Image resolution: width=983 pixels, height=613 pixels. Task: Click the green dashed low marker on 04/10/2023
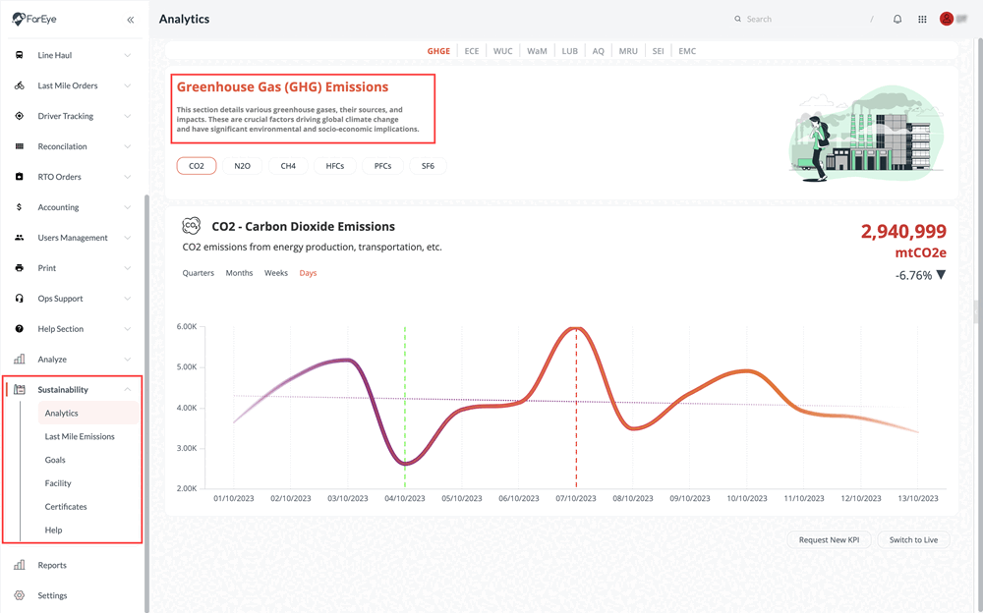[x=405, y=408]
